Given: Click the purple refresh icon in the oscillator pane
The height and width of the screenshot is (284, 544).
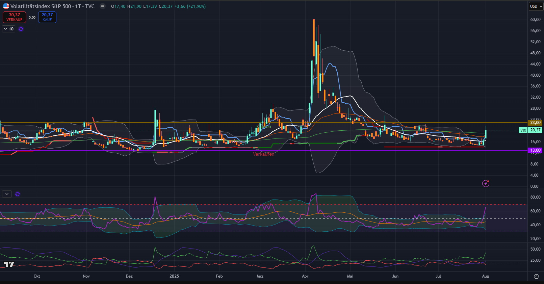Looking at the screenshot, I should 18,194.
